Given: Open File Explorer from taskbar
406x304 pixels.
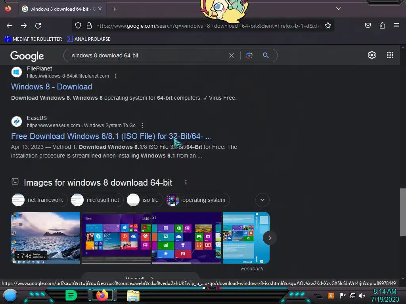Looking at the screenshot, I should tap(133, 295).
